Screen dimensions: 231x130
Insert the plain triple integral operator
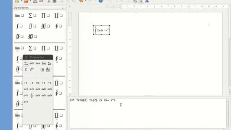(45, 26)
